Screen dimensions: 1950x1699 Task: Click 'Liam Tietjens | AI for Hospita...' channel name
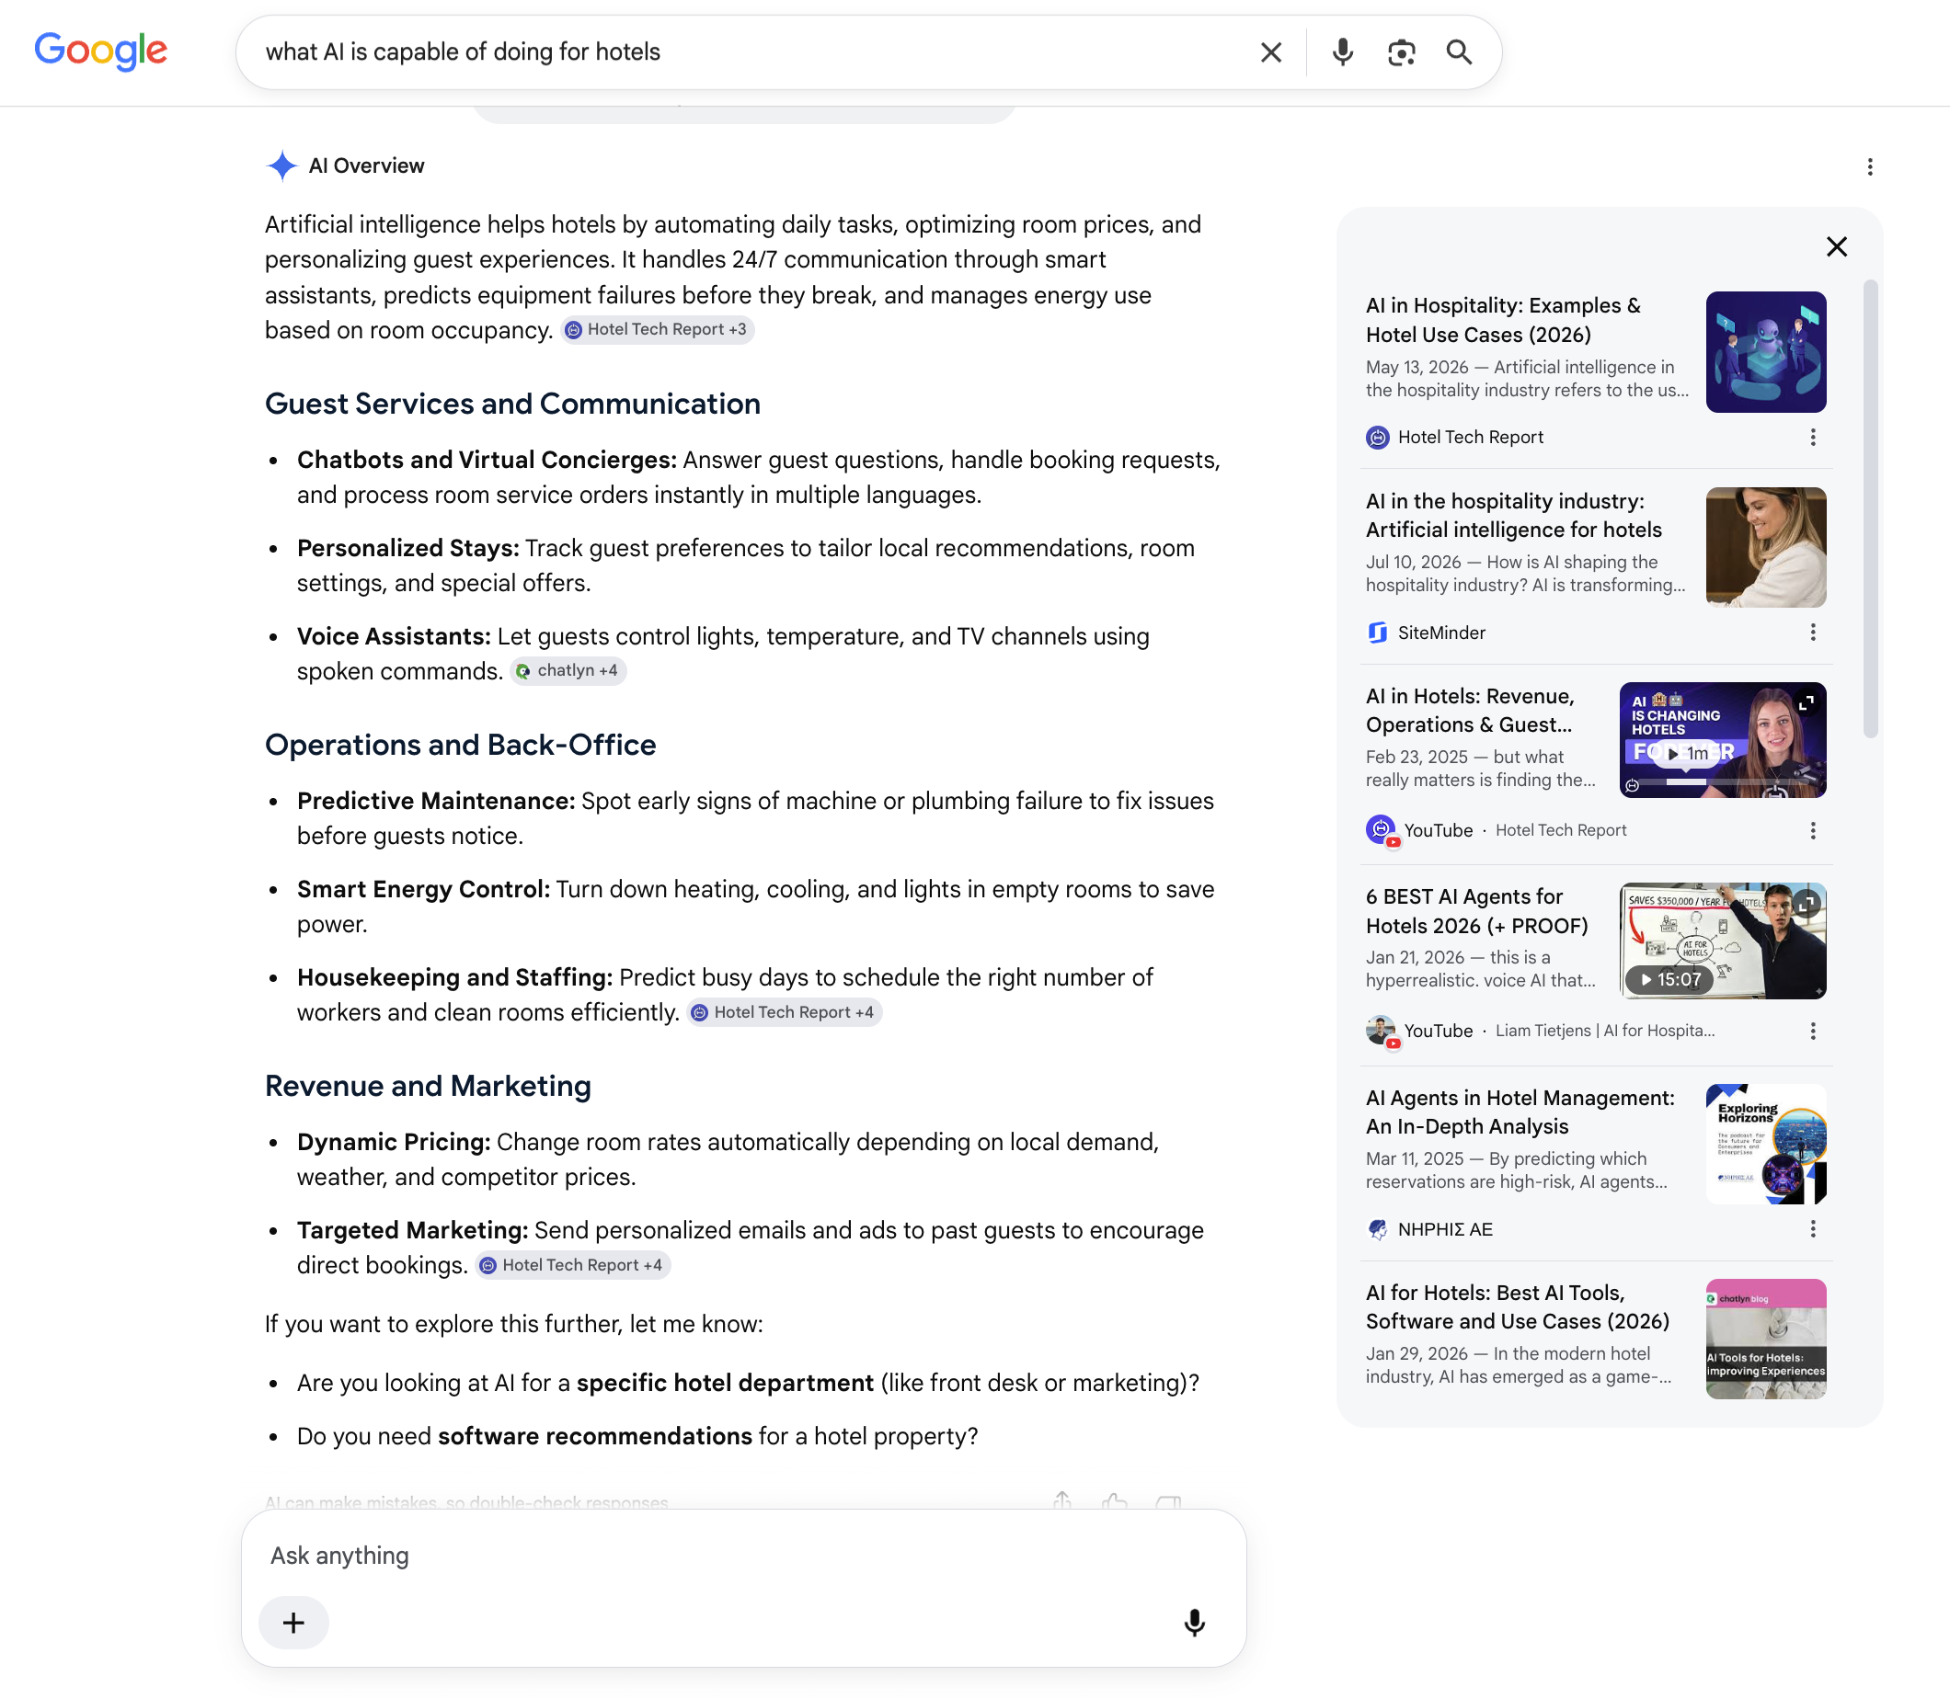(x=1605, y=1031)
